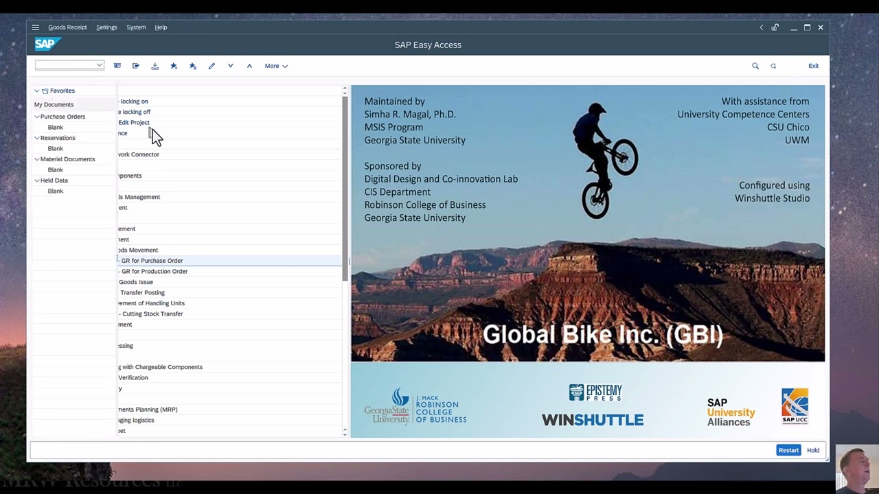Click inside the transaction command input field

(x=65, y=65)
